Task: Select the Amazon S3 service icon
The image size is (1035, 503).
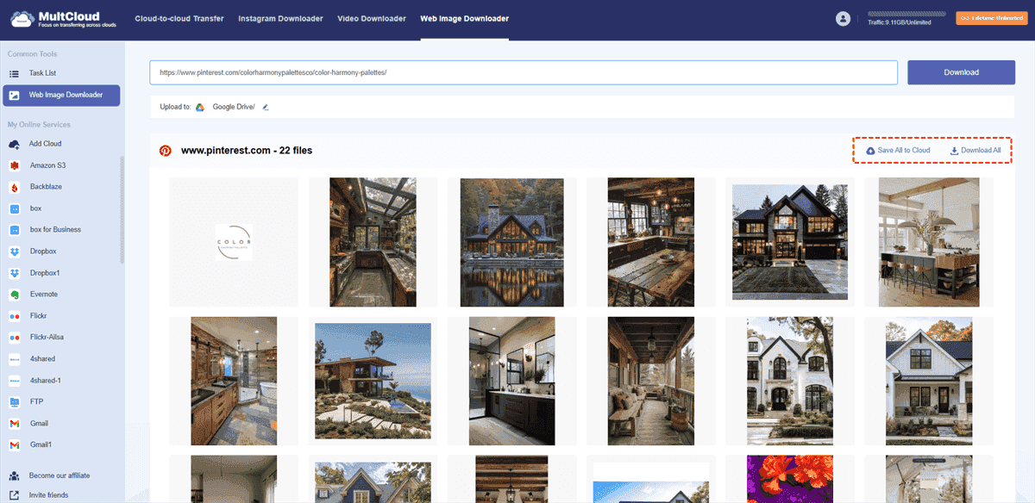Action: click(15, 165)
